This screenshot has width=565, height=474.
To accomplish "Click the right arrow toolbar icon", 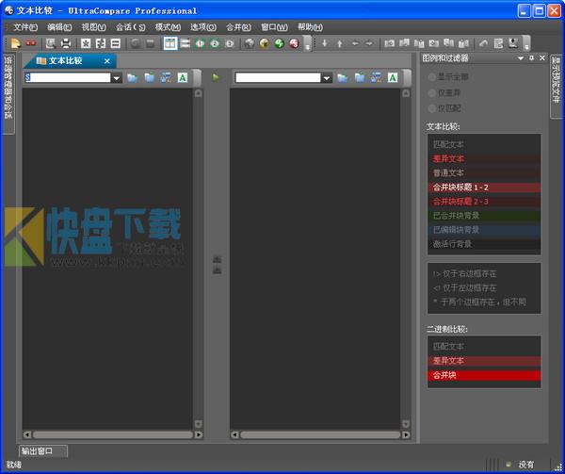I will click(x=369, y=43).
